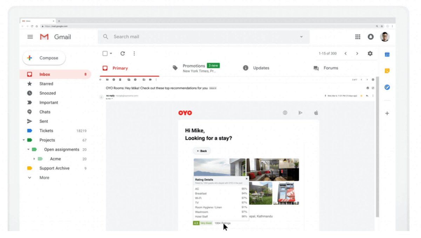Delete the email with the trash icon

(120, 79)
